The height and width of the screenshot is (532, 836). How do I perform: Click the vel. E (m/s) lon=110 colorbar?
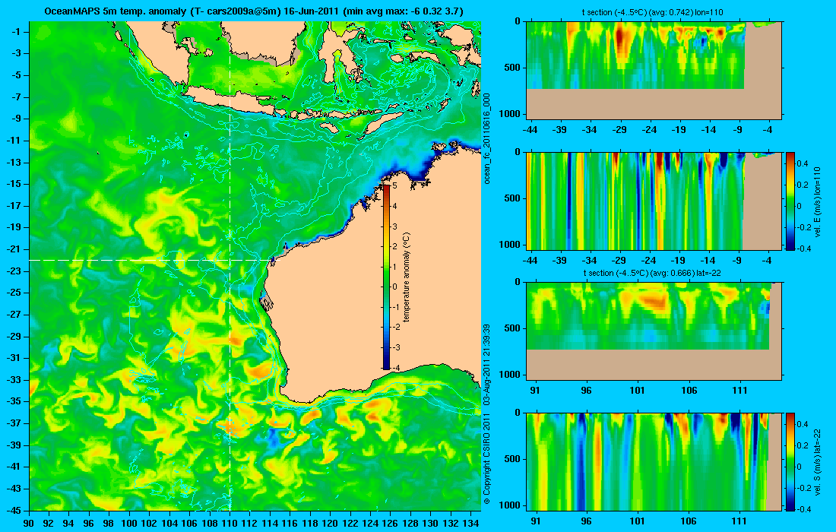click(790, 201)
